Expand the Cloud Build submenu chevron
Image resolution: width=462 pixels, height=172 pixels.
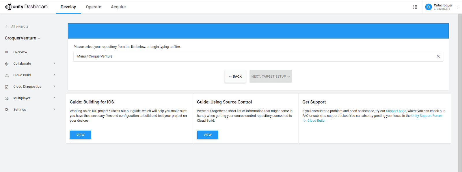54,75
